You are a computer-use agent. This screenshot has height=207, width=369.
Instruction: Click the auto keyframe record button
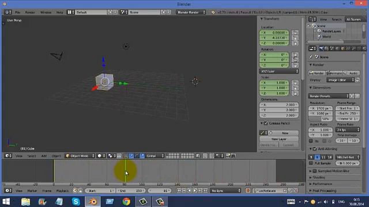click(x=247, y=191)
